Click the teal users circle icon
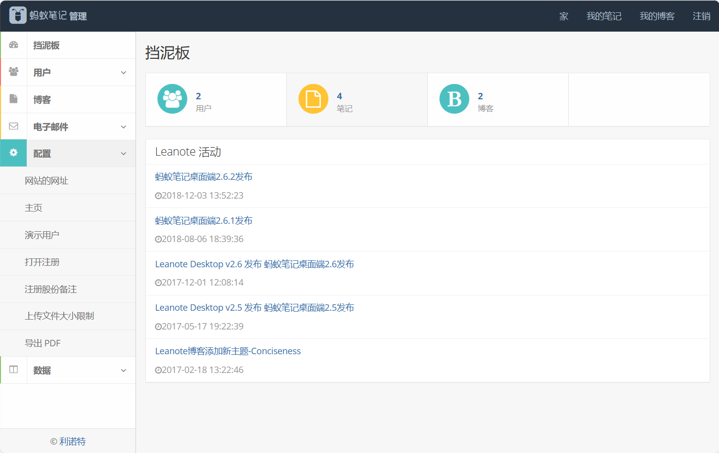The height and width of the screenshot is (453, 719). point(172,99)
